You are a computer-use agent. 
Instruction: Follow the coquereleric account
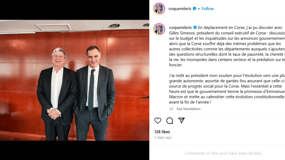click(x=207, y=9)
